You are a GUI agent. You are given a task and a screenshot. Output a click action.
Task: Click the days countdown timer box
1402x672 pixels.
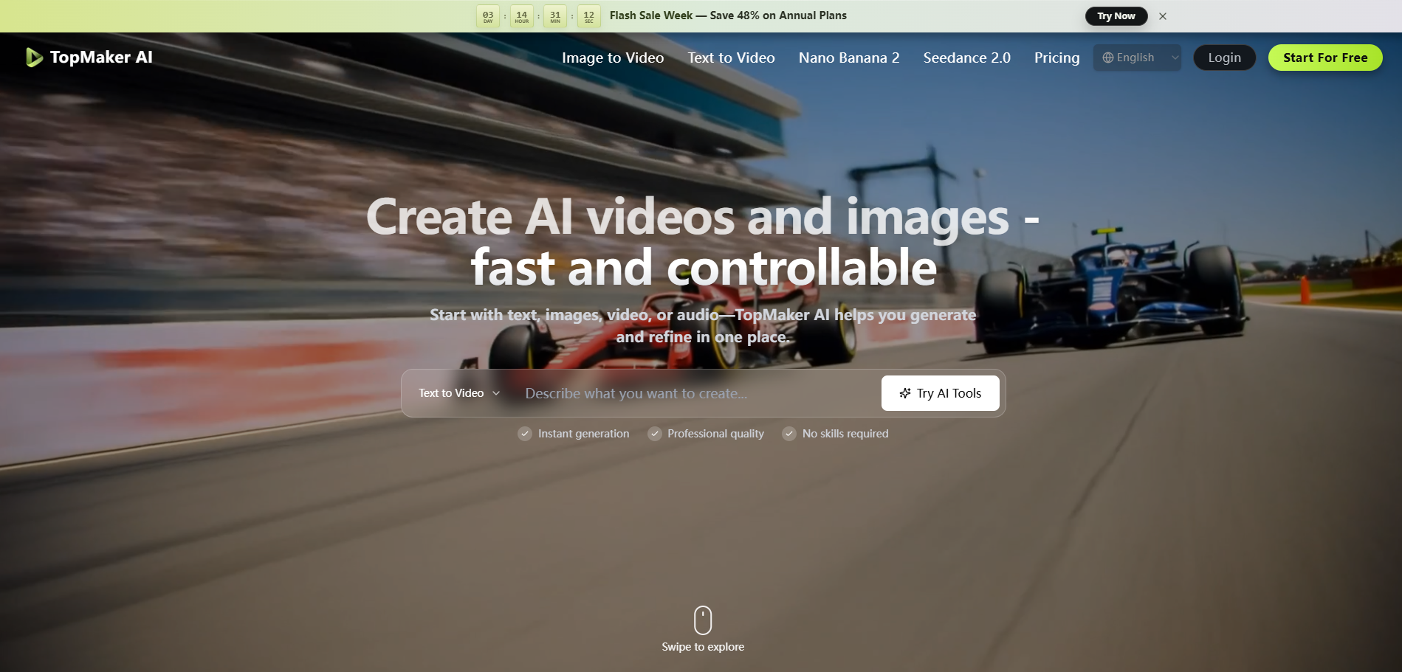pos(488,16)
